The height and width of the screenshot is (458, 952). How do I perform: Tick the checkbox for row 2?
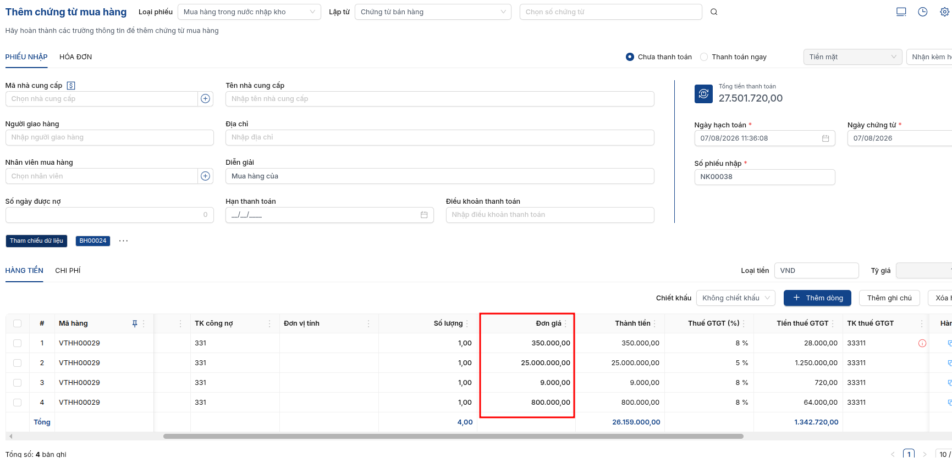18,363
